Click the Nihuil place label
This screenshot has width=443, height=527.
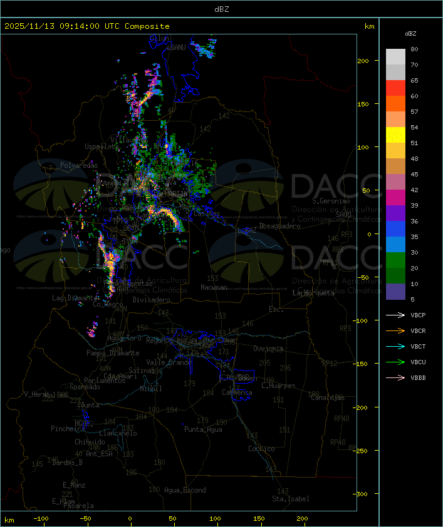pyautogui.click(x=151, y=389)
